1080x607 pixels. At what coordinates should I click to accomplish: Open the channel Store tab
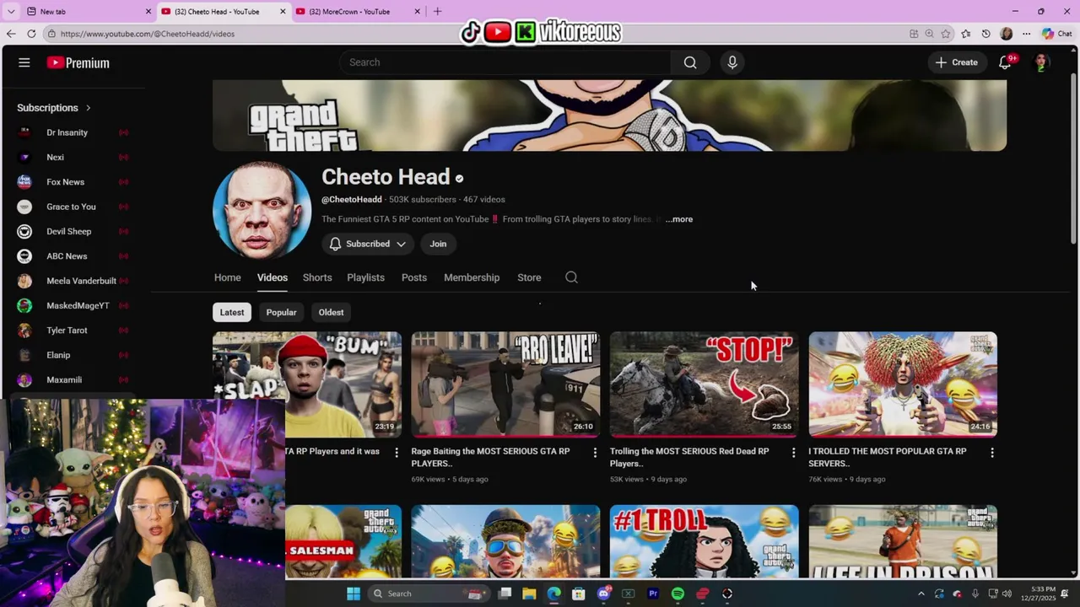(x=529, y=277)
